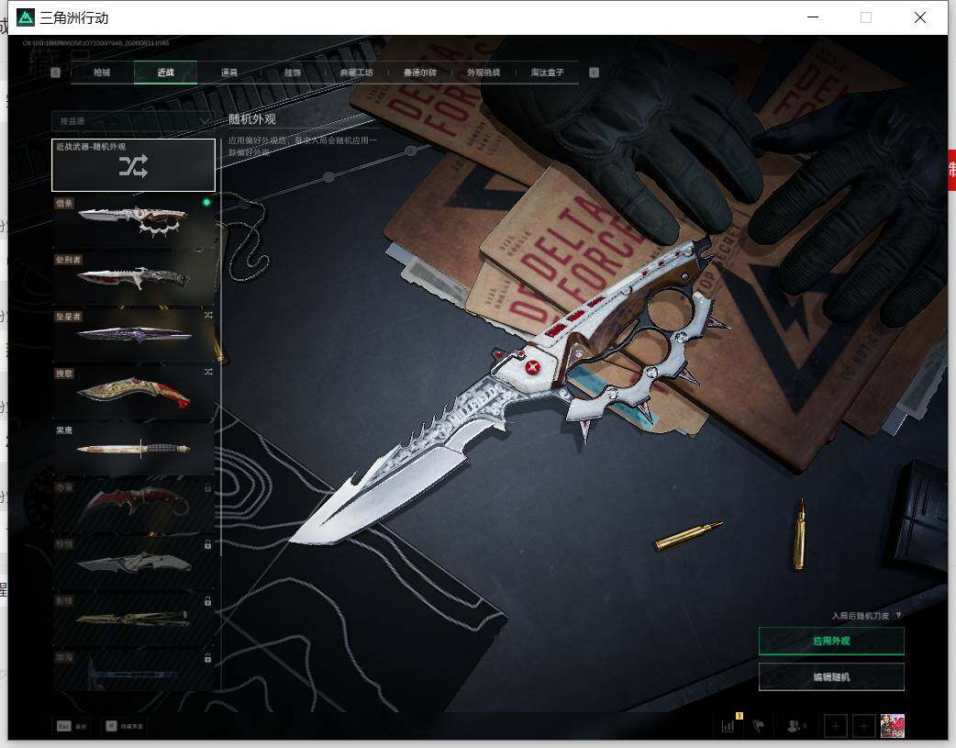
Task: Click the lock icon on the grey folding knife
Action: point(208,544)
